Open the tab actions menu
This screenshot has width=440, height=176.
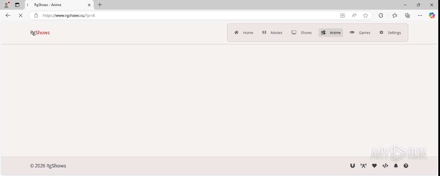coord(17,5)
